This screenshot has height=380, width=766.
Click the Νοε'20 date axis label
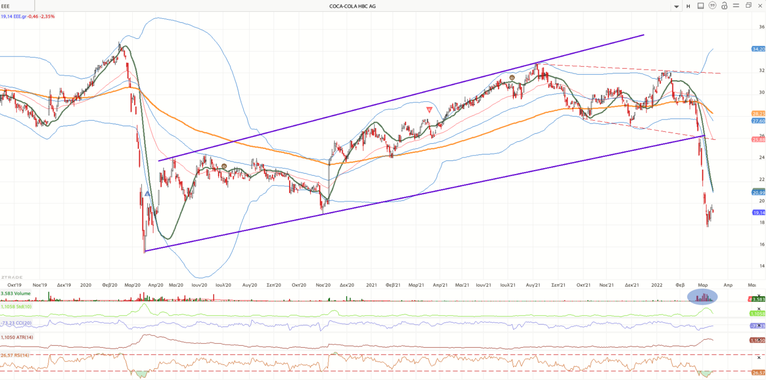323,285
